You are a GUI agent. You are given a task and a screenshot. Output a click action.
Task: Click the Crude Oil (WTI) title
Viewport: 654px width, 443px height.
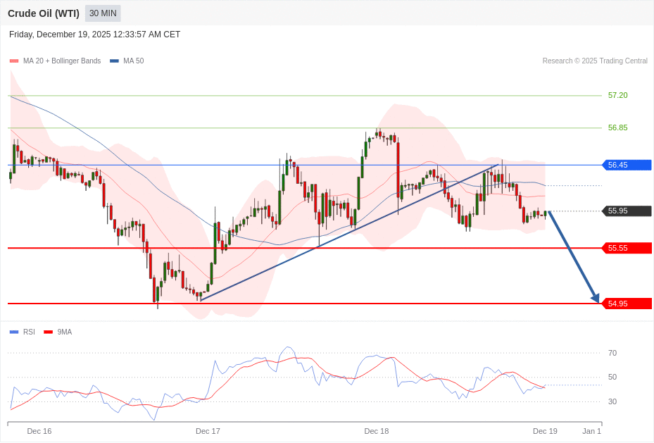44,13
